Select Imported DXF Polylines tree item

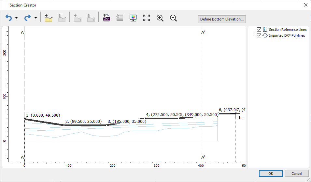coord(287,35)
